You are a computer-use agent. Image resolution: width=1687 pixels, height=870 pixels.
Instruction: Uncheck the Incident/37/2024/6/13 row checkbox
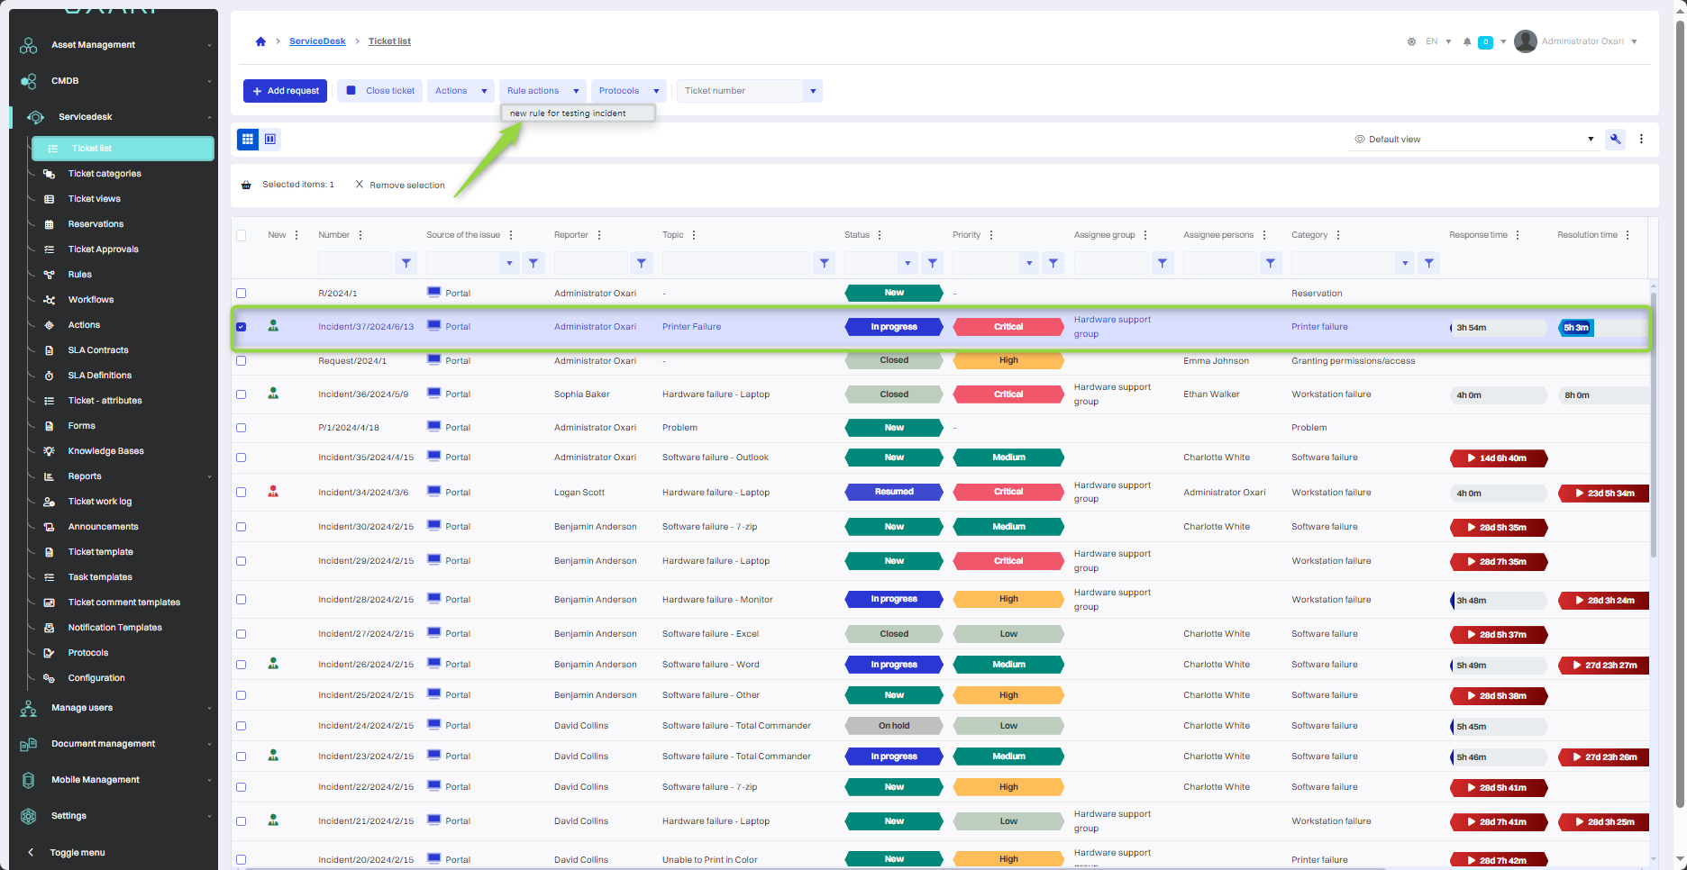[242, 327]
